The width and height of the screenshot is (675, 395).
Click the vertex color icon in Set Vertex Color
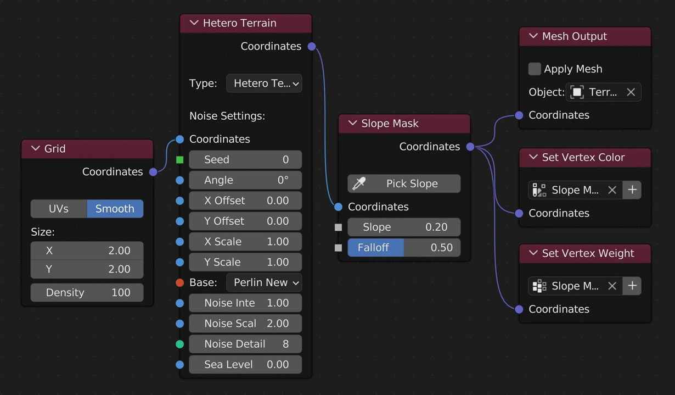click(539, 190)
